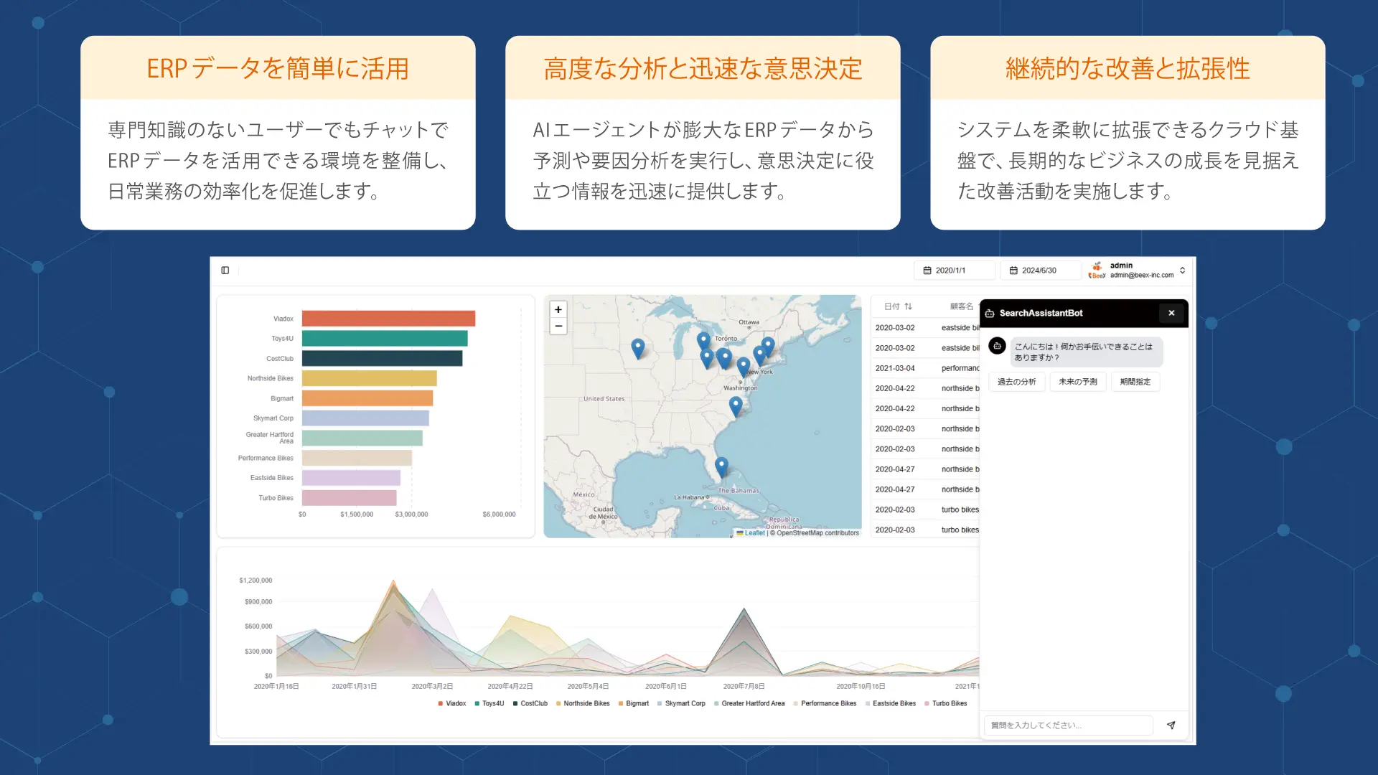Open the 2024/6/30 end date picker
Screen dimensions: 1378x775
[1040, 271]
